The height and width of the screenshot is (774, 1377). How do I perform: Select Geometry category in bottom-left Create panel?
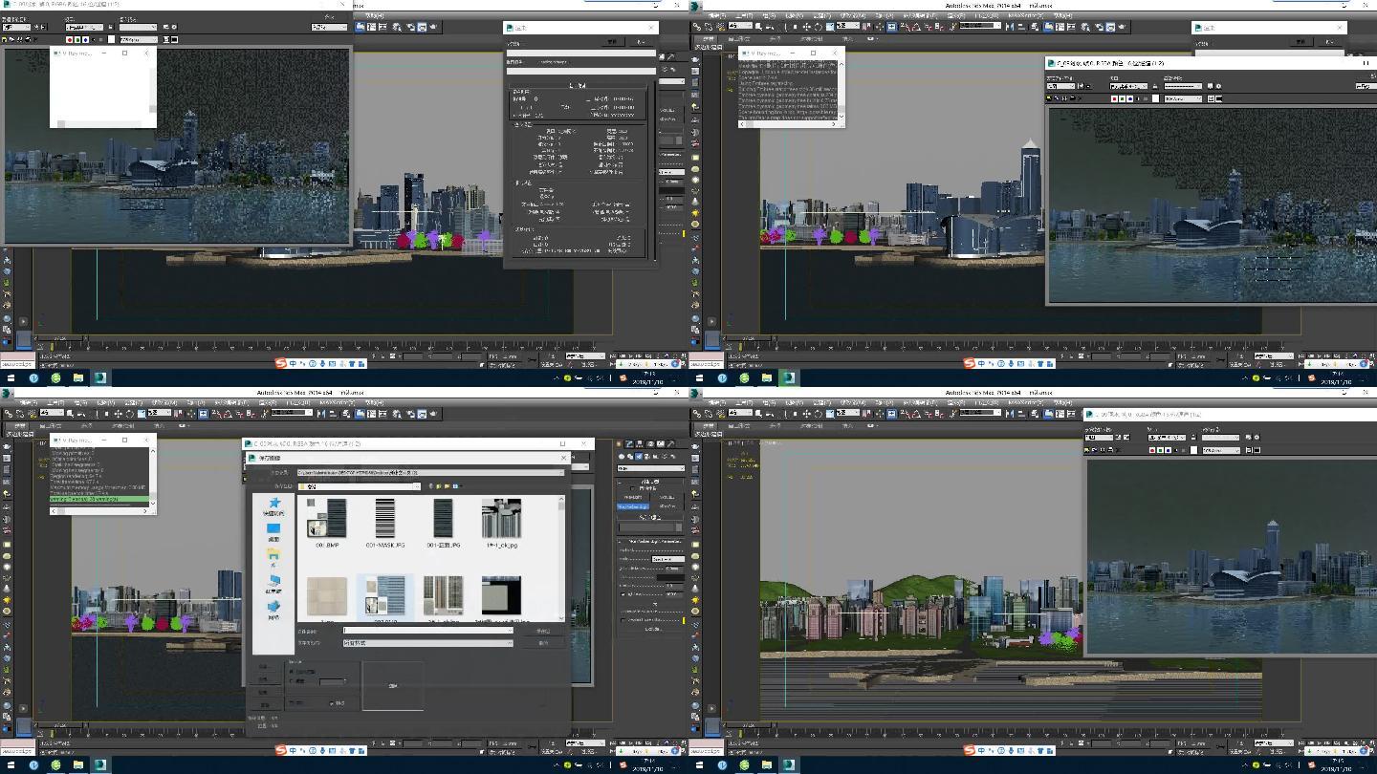click(x=622, y=457)
